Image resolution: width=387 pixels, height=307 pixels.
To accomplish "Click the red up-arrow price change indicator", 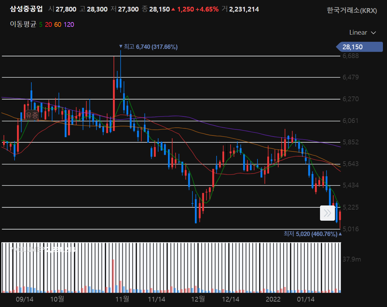I will (173, 10).
